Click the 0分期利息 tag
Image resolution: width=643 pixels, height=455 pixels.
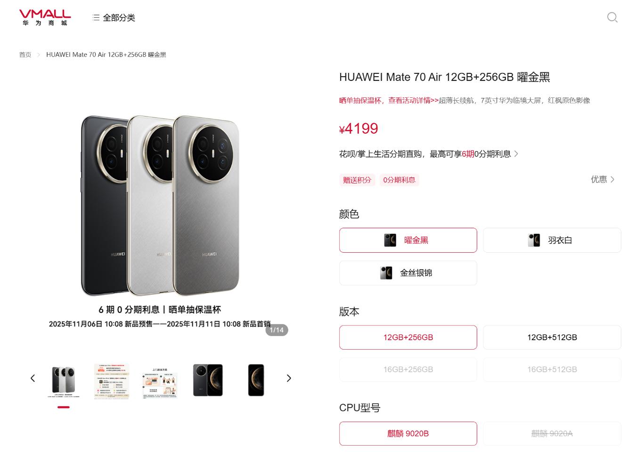click(399, 180)
